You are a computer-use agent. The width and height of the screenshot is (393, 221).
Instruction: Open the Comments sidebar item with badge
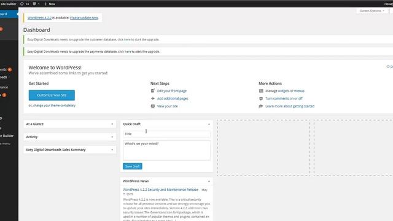click(x=6, y=69)
